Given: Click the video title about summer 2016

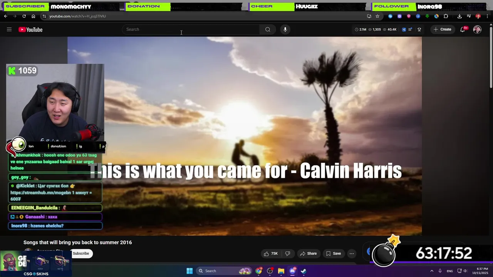Looking at the screenshot, I should coord(77,242).
